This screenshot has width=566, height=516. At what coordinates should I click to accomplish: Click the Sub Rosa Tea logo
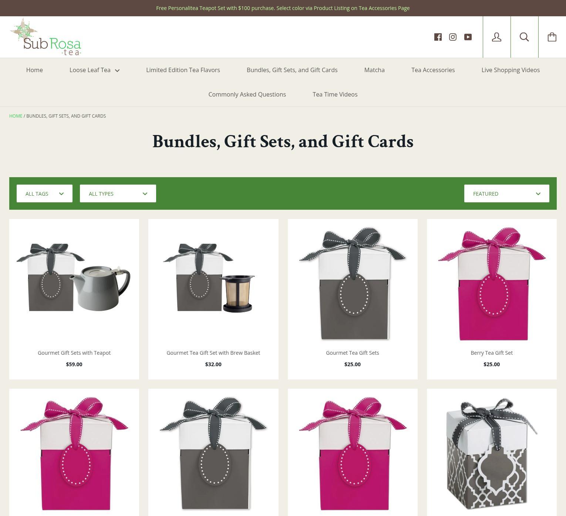[46, 37]
